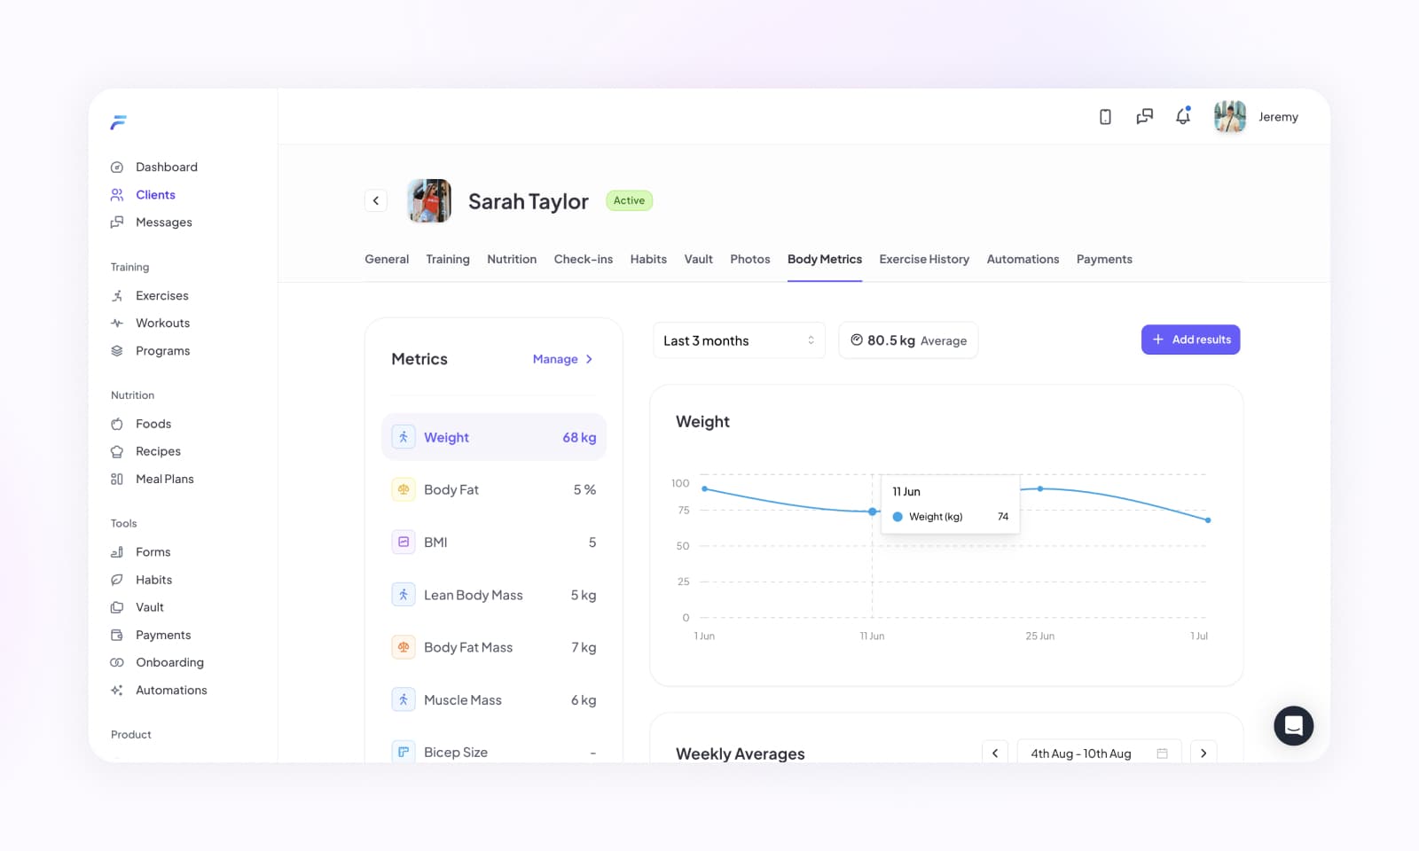The width and height of the screenshot is (1419, 851).
Task: Click the app logo in sidebar
Action: (x=118, y=122)
